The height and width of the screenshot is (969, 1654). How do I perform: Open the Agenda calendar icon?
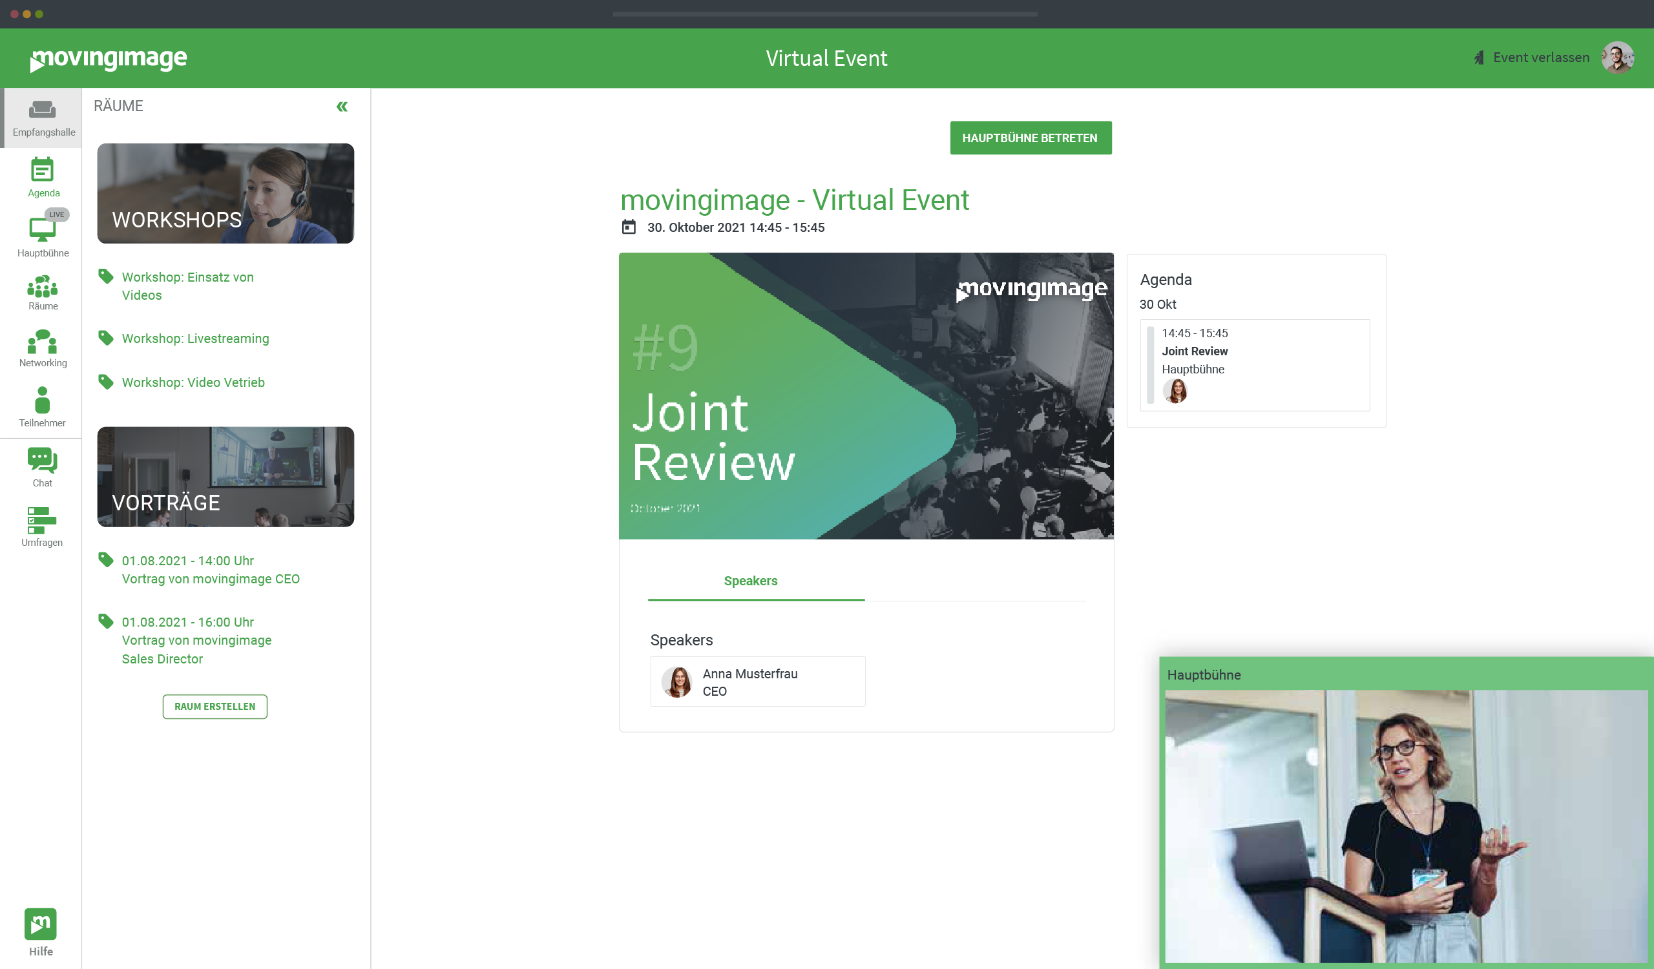(42, 176)
